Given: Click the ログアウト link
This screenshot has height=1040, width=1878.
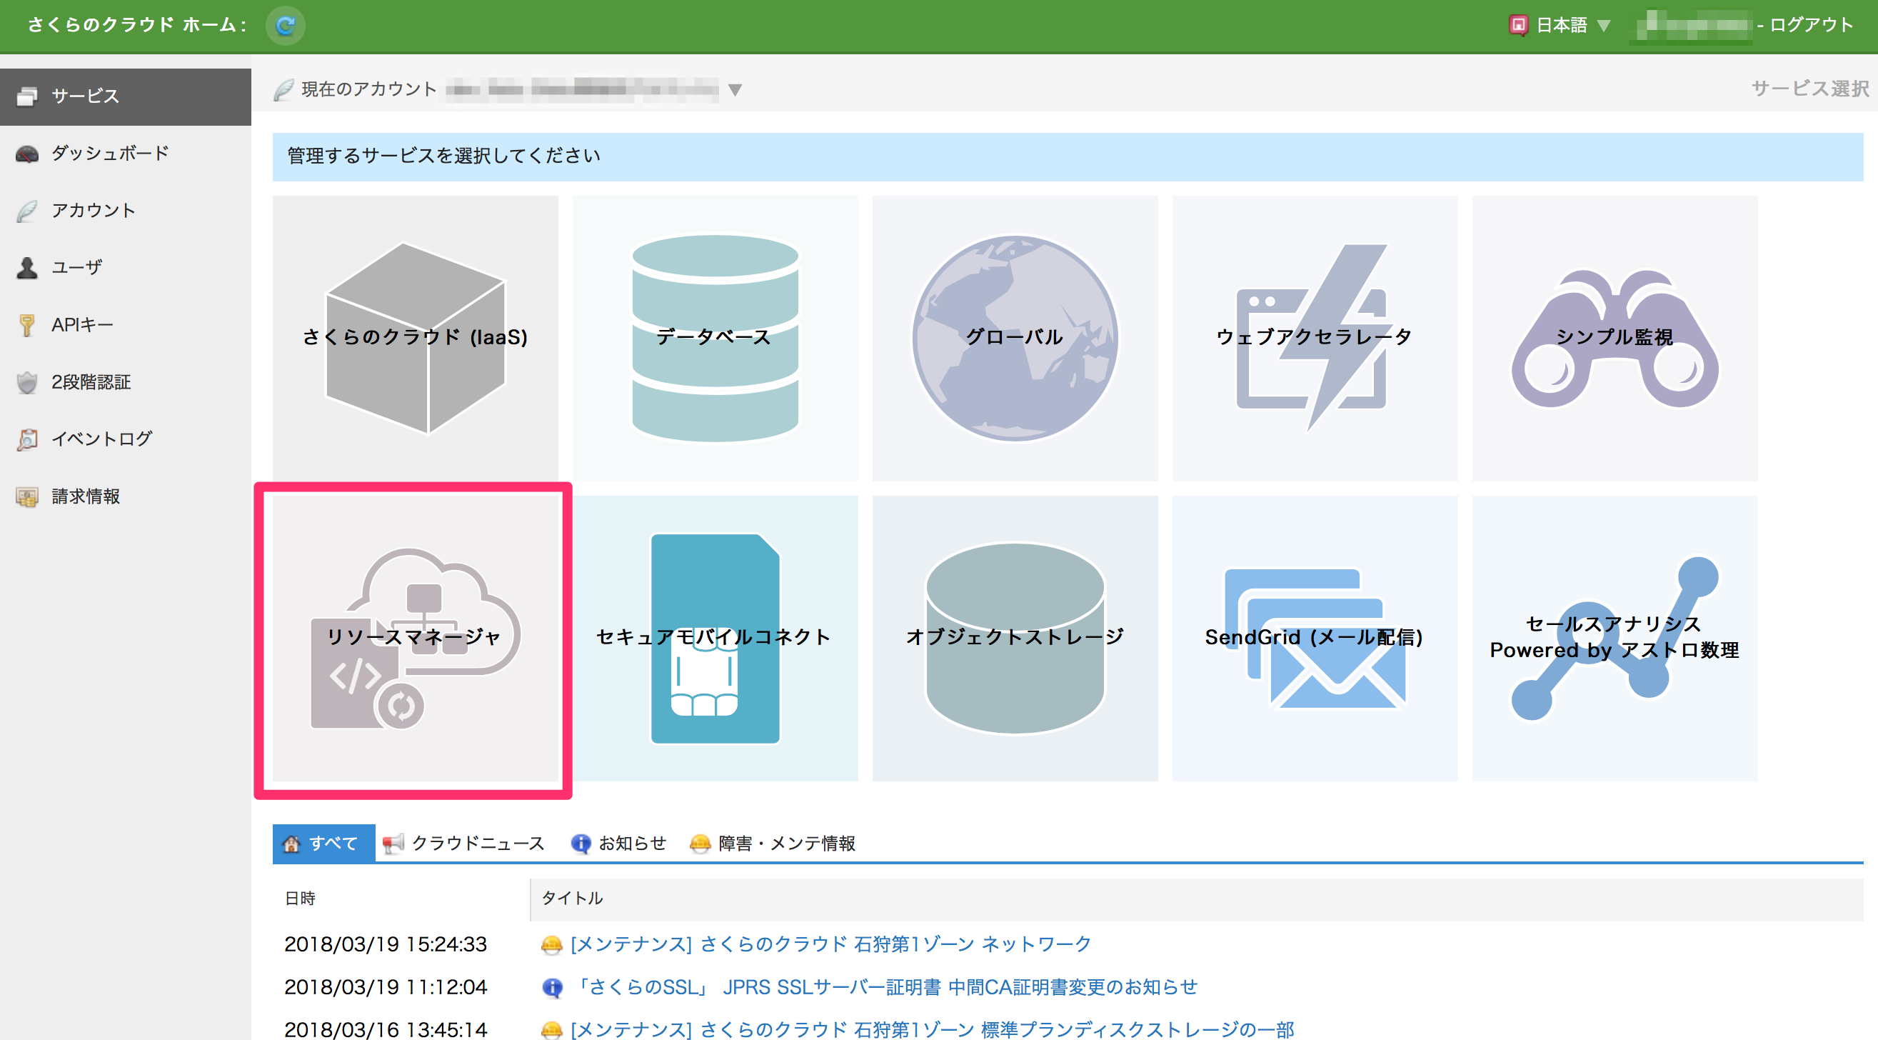Looking at the screenshot, I should [1811, 25].
